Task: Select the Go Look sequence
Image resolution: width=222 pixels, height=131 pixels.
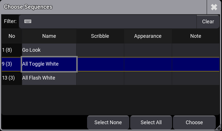Action: tap(49, 50)
